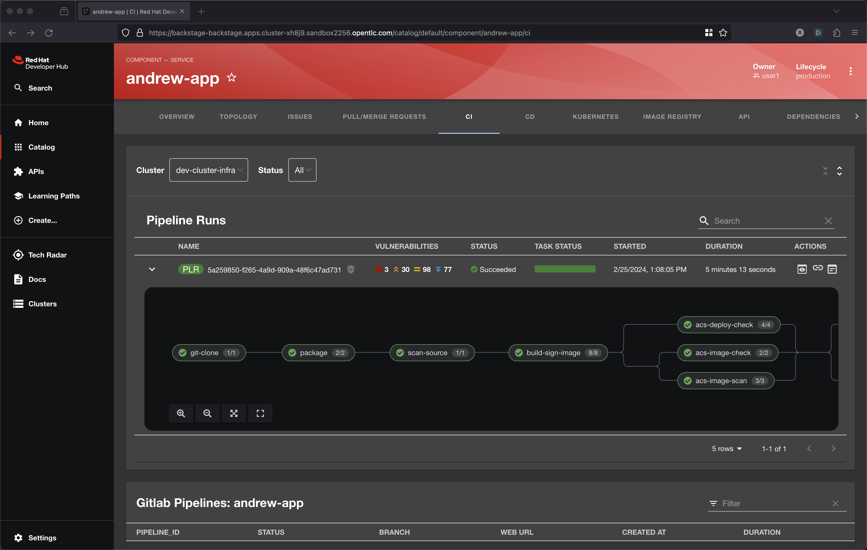
Task: Bookmark this page with star icon
Action: click(723, 33)
